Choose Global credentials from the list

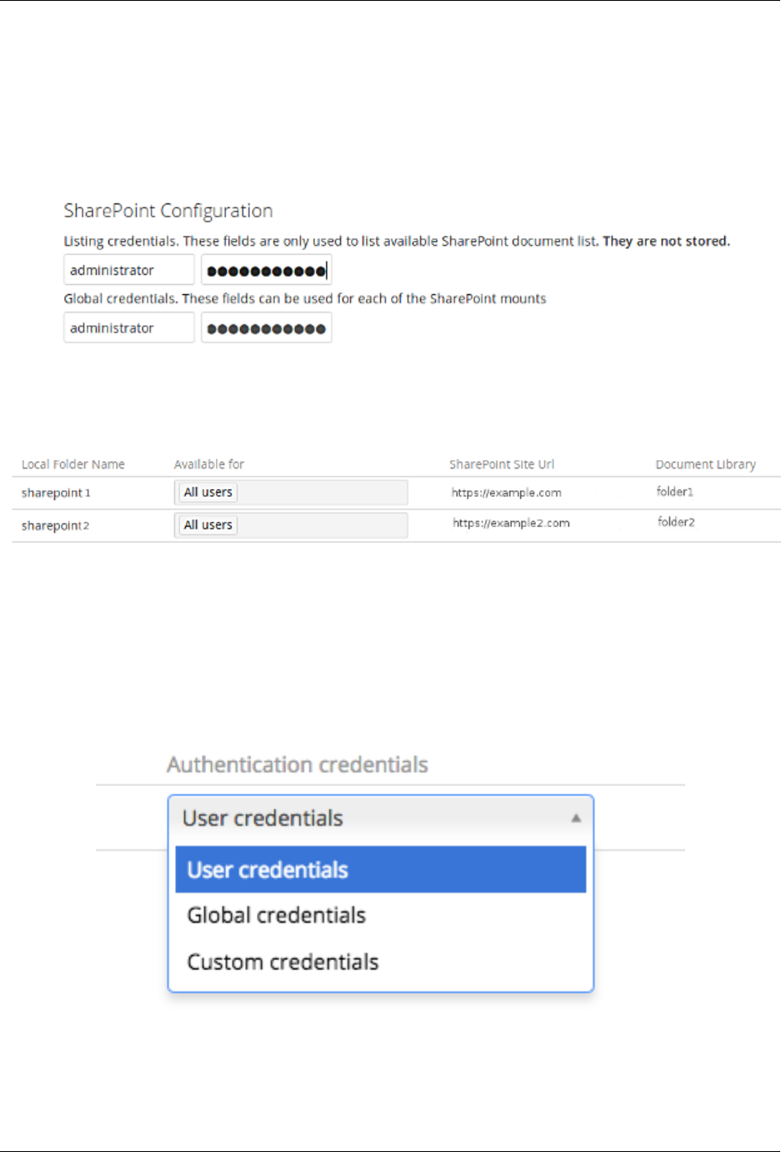pos(380,915)
